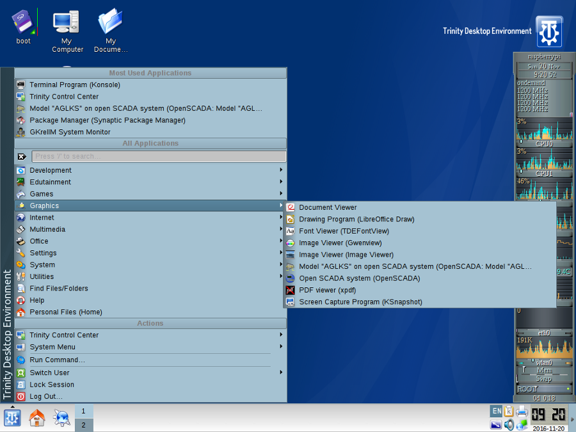Image resolution: width=576 pixels, height=432 pixels.
Task: Click the printer icon in system tray
Action: click(522, 412)
